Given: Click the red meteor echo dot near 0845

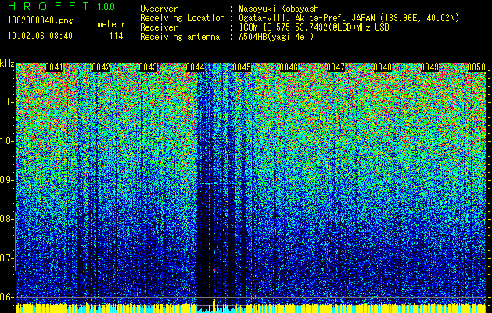Looking at the screenshot, I should coord(214,270).
